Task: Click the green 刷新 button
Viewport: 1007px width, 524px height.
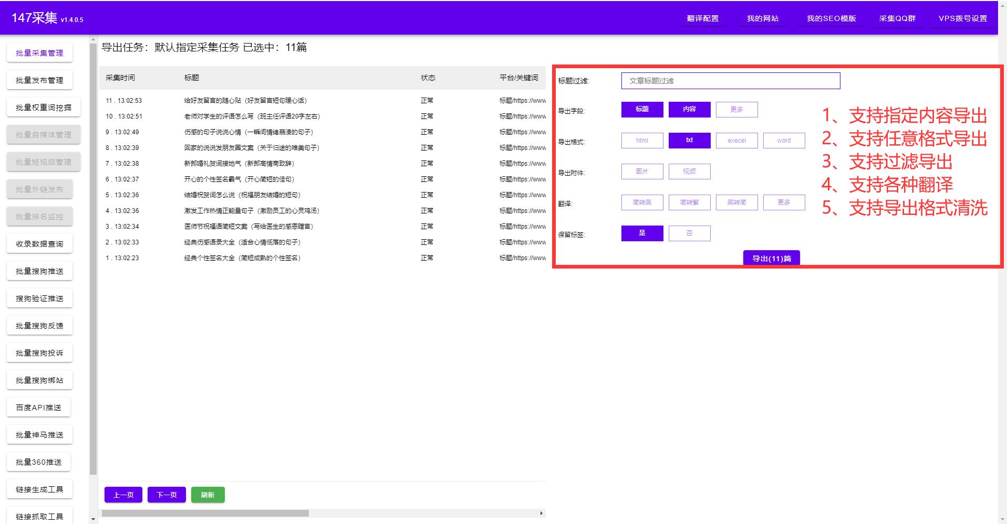Action: [x=208, y=494]
